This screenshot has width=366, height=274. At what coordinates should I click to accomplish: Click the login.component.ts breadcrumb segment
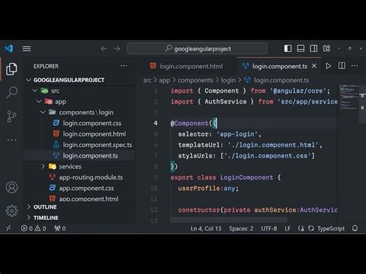(x=282, y=80)
